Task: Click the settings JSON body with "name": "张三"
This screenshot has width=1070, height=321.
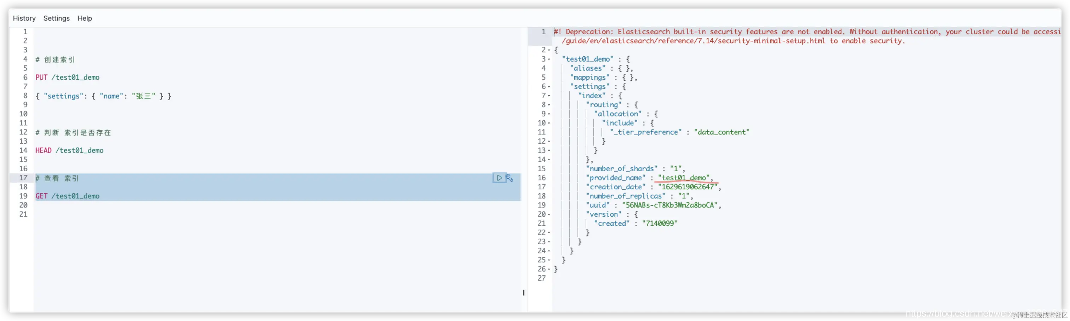Action: 103,96
